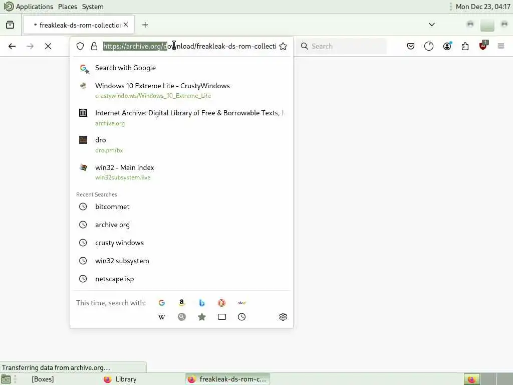
Task: Open the tracking protection shield icon
Action: (x=80, y=46)
